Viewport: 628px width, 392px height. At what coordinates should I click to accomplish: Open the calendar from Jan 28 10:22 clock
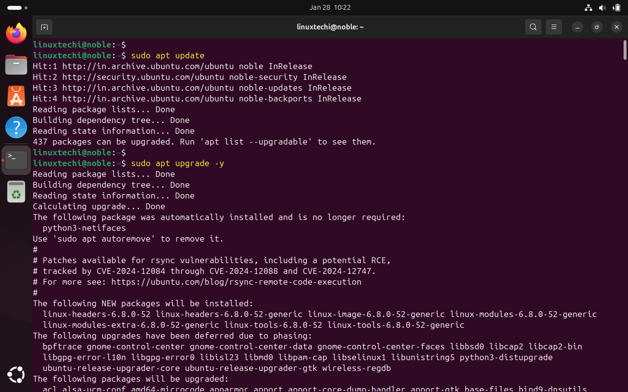pos(330,8)
